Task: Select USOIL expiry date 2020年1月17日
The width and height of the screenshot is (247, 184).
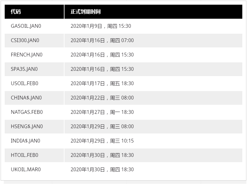Action: click(x=88, y=84)
